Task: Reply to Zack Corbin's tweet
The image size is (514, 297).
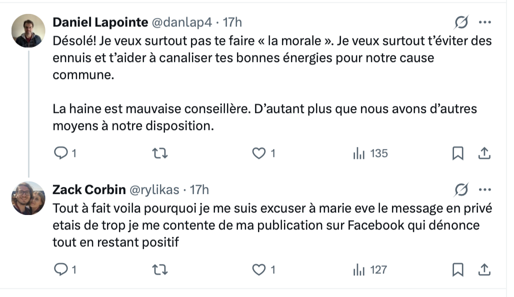Action: pos(60,270)
